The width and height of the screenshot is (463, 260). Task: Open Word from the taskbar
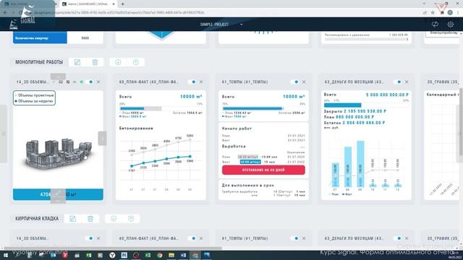coord(183,255)
